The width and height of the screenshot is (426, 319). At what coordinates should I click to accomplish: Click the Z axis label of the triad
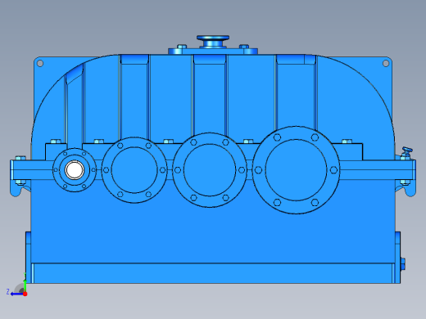(8, 292)
